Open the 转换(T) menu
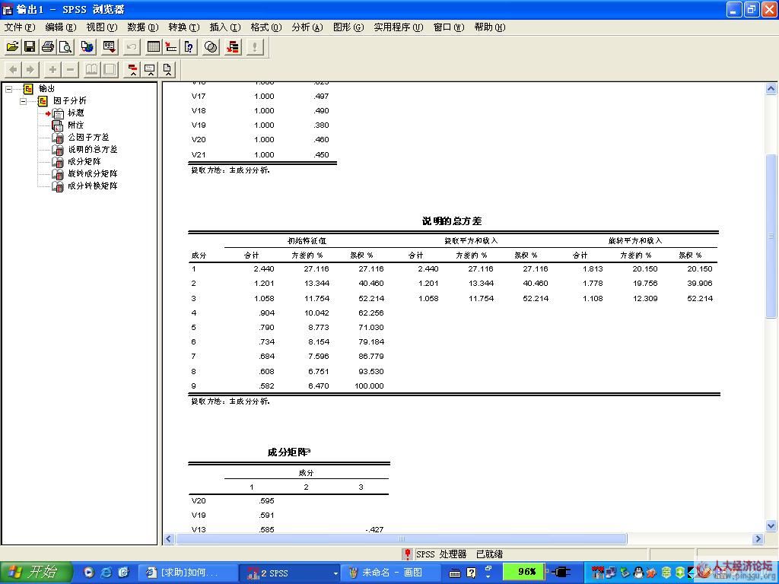779x584 pixels. 184,27
